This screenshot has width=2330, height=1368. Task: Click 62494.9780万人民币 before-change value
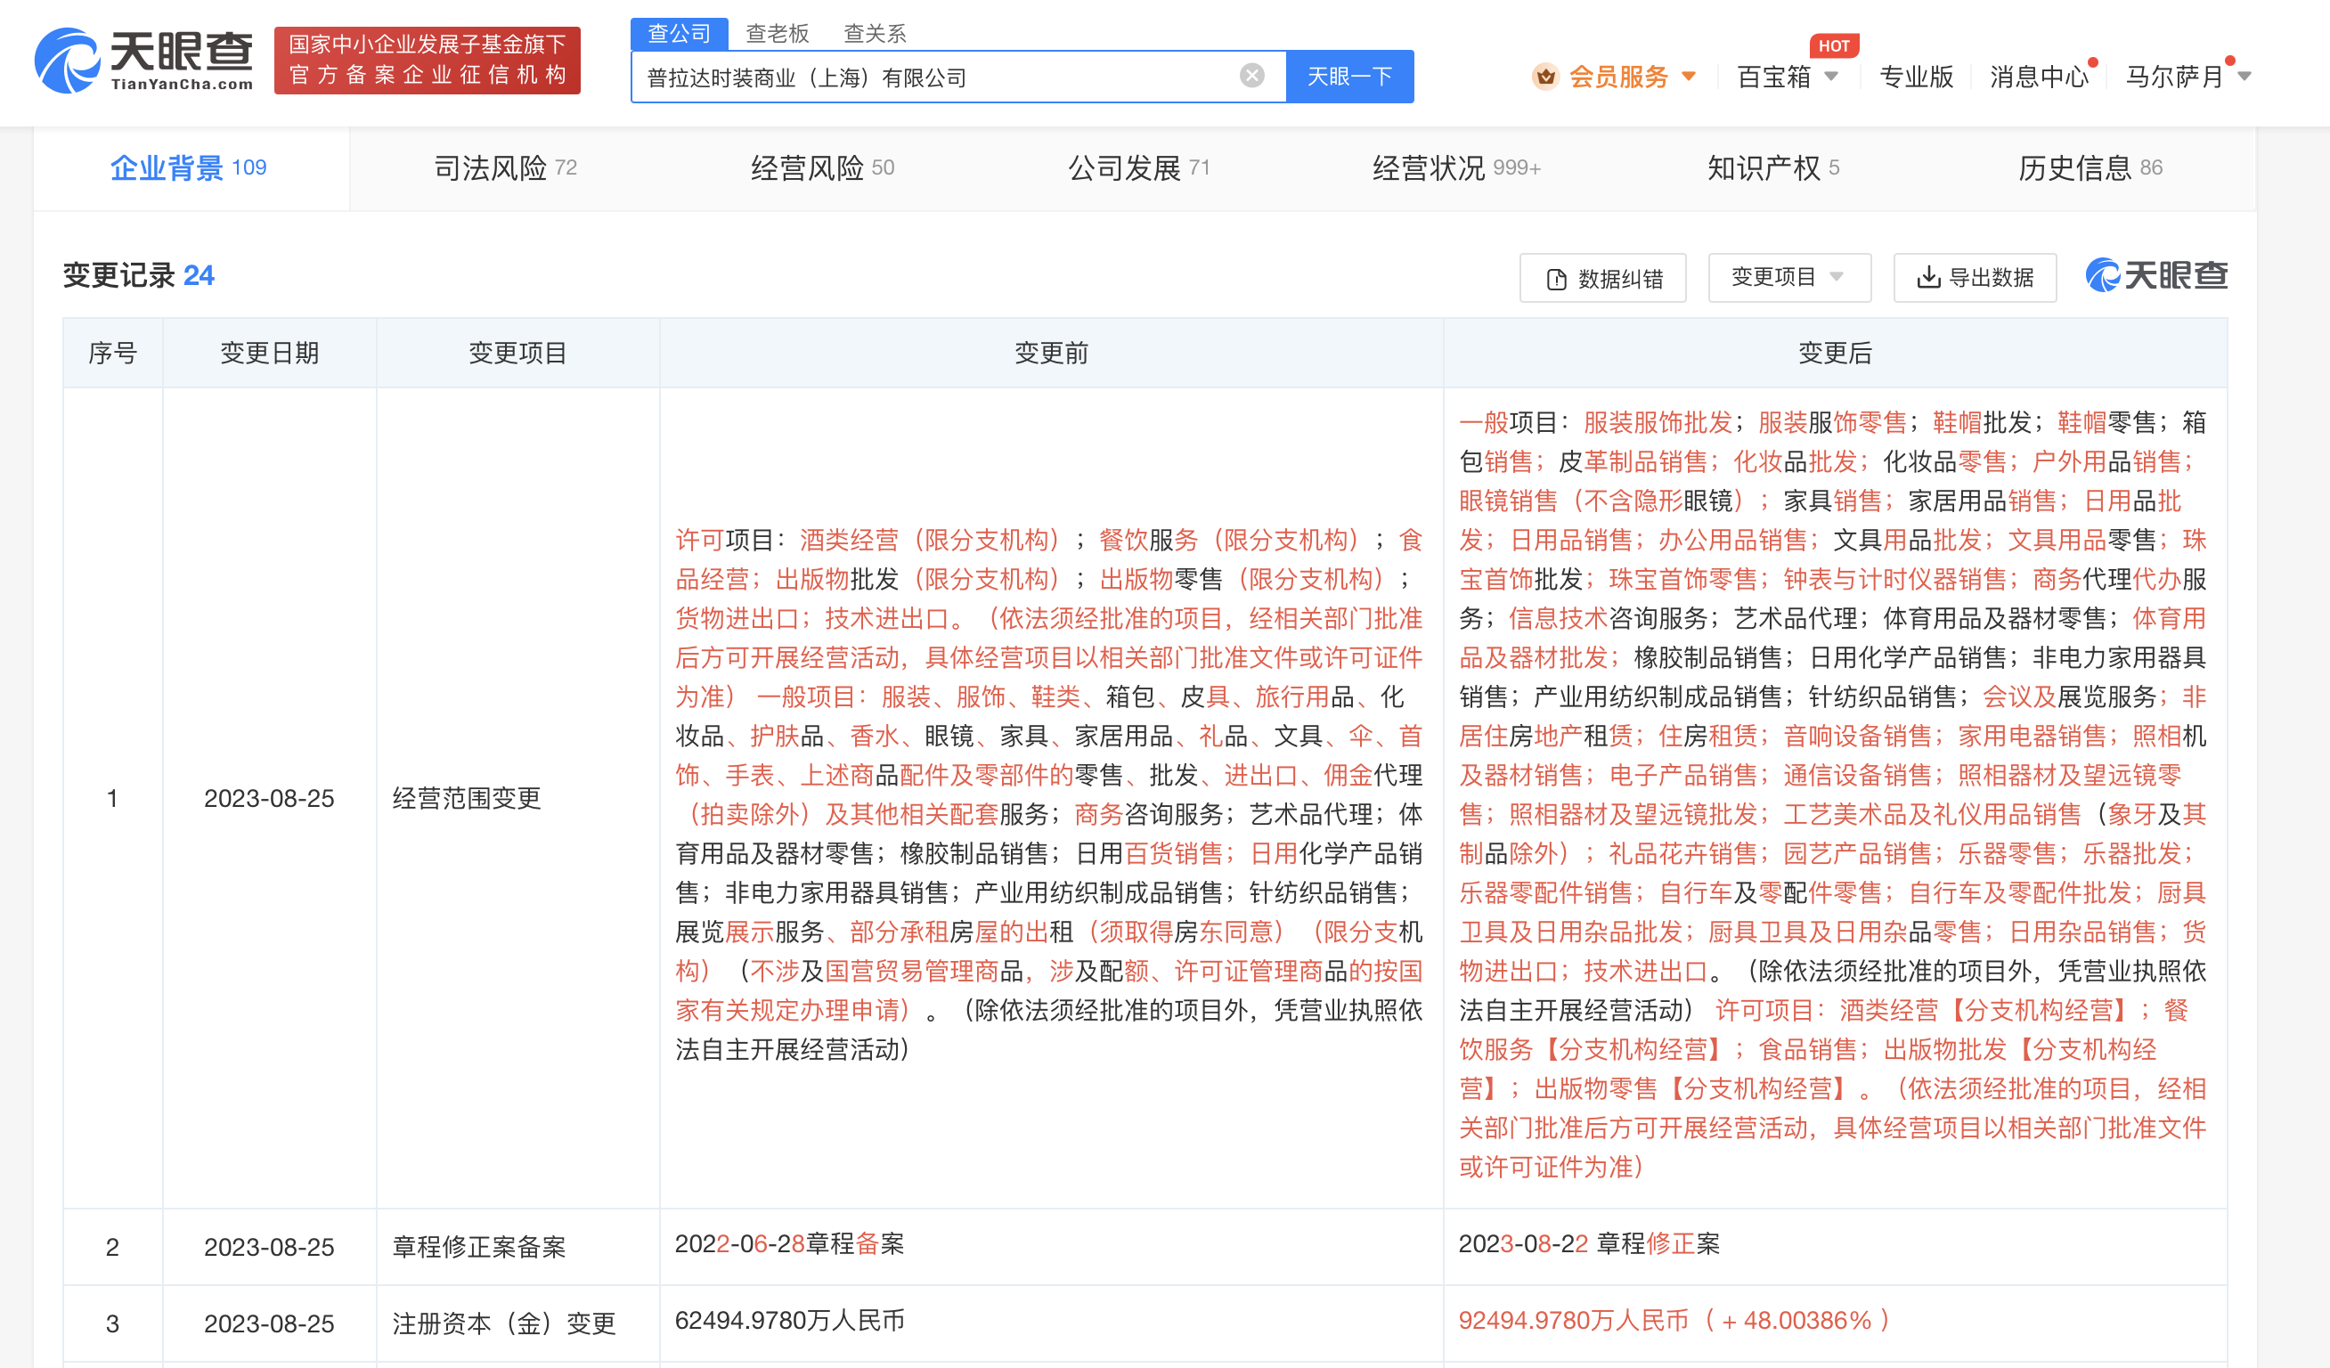coord(790,1320)
